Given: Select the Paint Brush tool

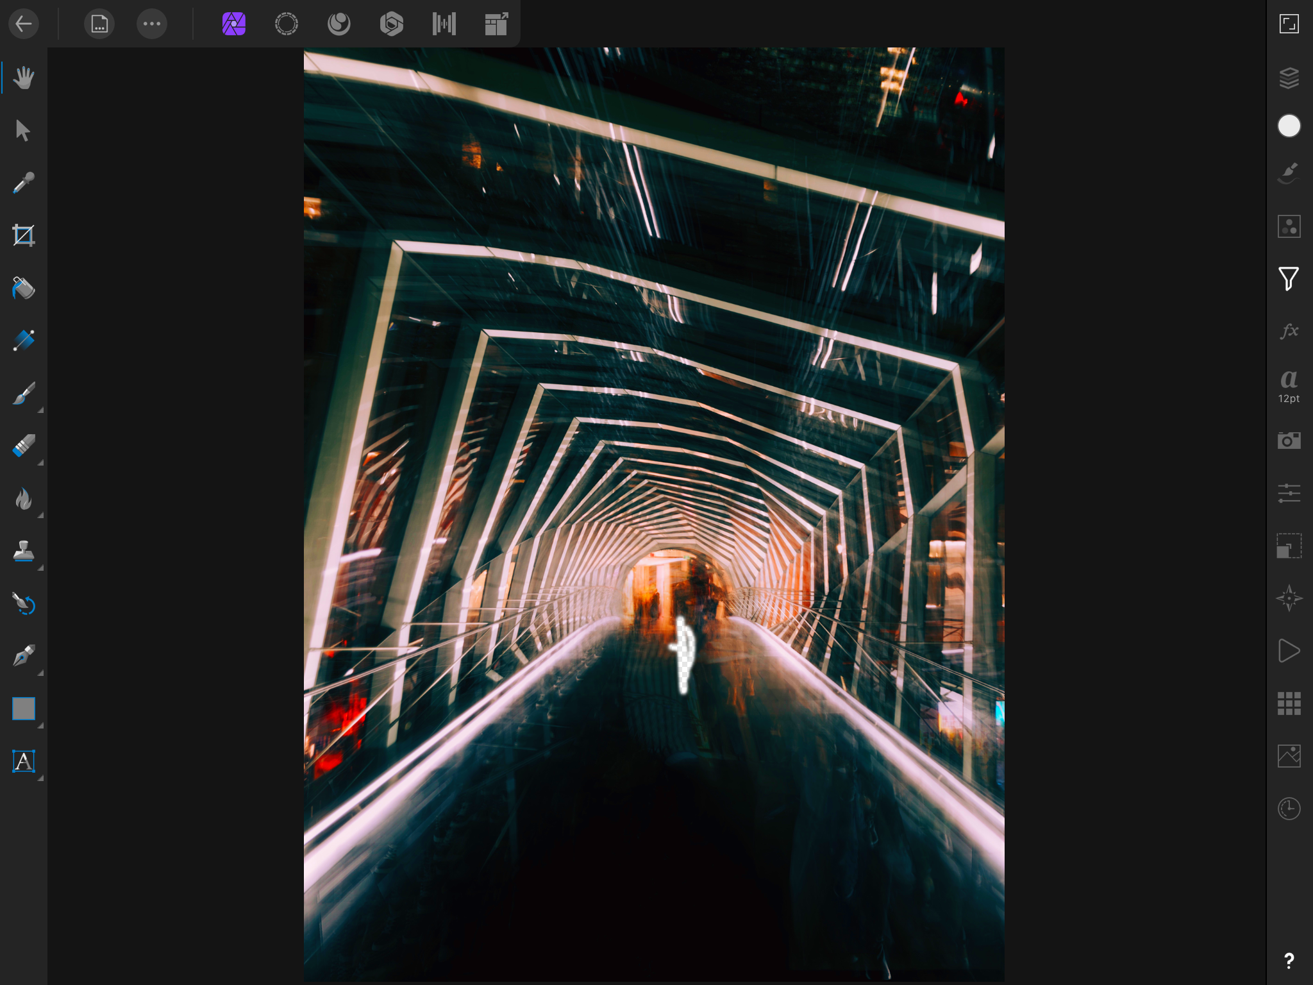Looking at the screenshot, I should click(x=24, y=394).
